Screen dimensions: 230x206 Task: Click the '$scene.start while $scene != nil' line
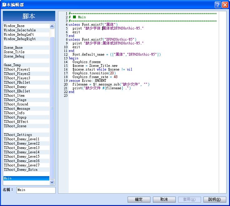[102, 69]
